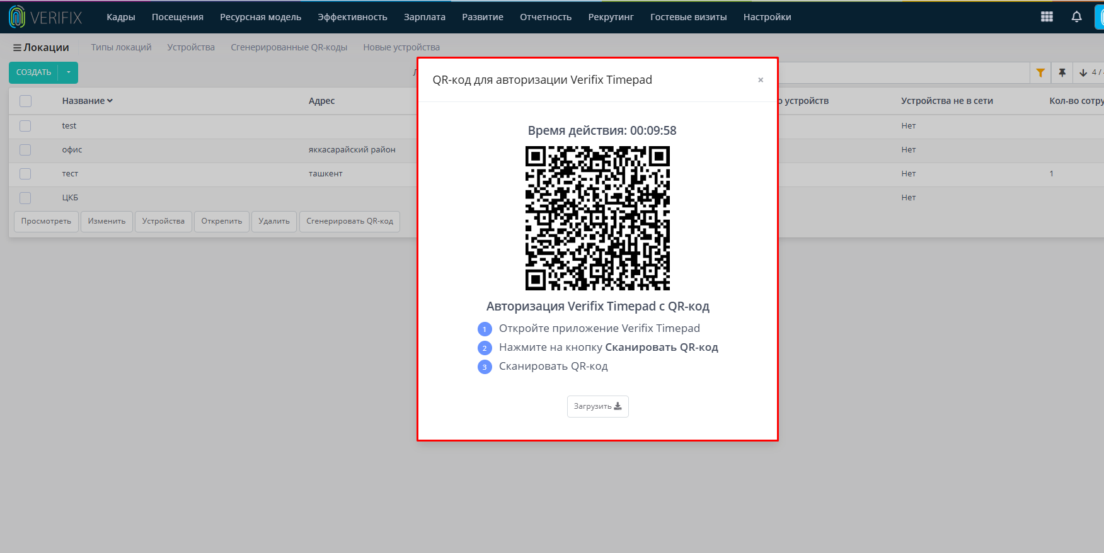This screenshot has width=1104, height=553.
Task: Open the notifications bell
Action: 1076,17
